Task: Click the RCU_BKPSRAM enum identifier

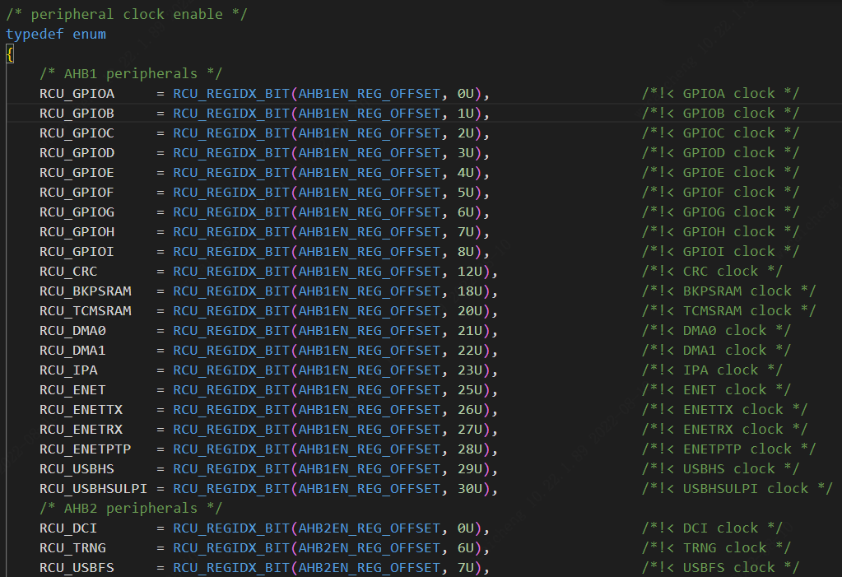Action: point(85,291)
